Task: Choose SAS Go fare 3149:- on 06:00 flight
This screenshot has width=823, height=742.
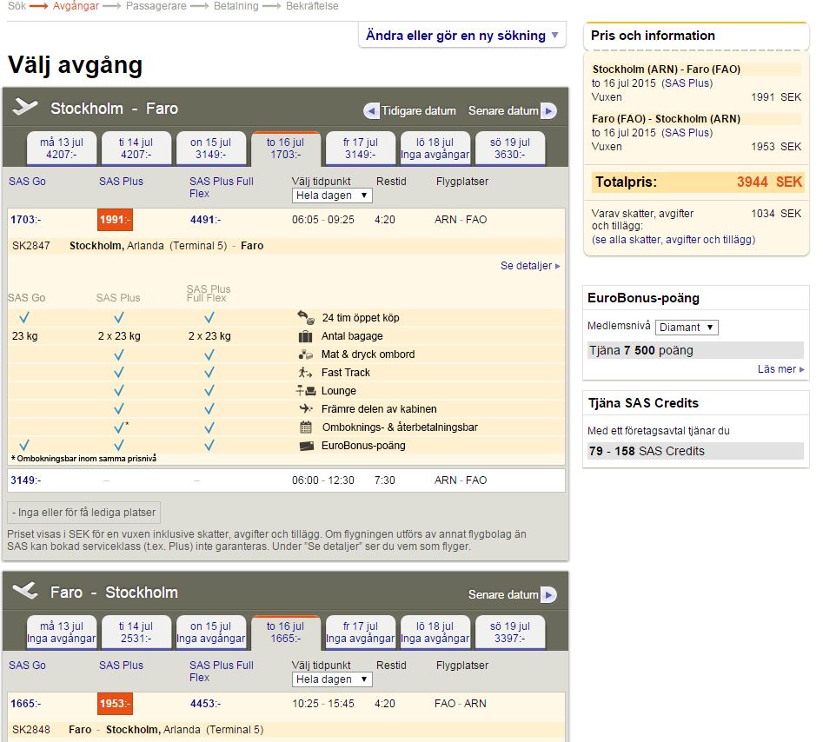Action: click(25, 480)
